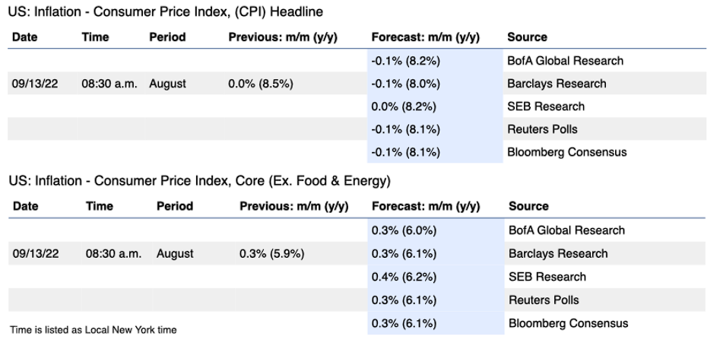Viewport: 720px width, 343px height.
Task: Click BofA core forecast 0.3% (6.0%)
Action: click(404, 230)
